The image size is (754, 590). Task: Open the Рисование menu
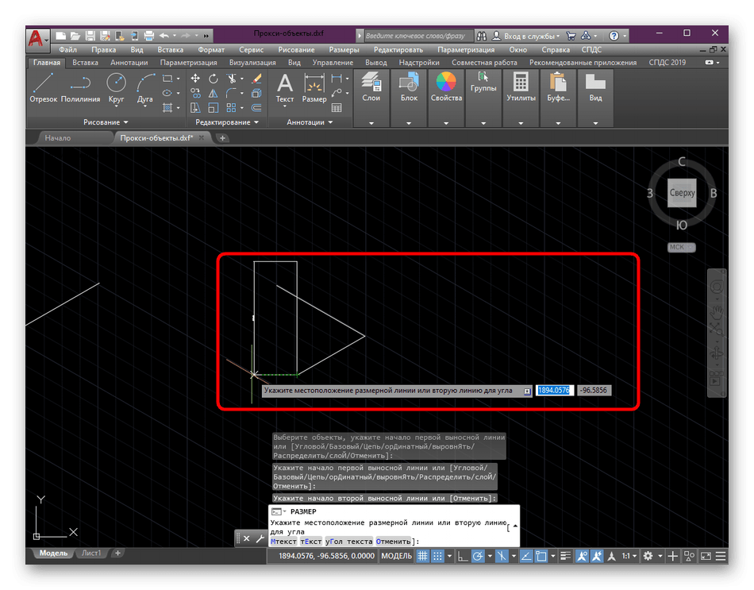coord(296,49)
